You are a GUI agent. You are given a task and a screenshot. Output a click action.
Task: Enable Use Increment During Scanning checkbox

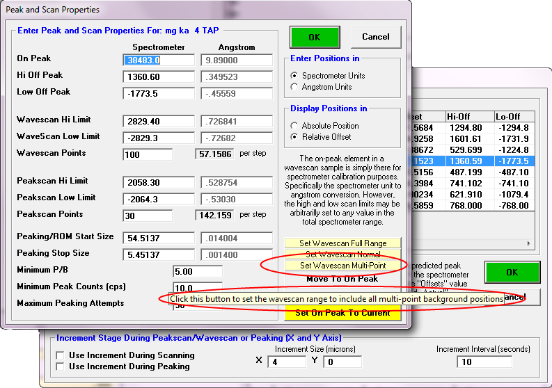(61, 355)
